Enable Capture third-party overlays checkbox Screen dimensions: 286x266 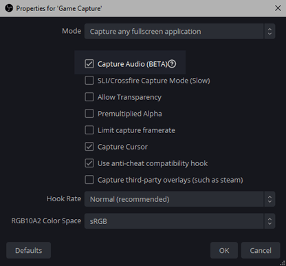(x=89, y=180)
